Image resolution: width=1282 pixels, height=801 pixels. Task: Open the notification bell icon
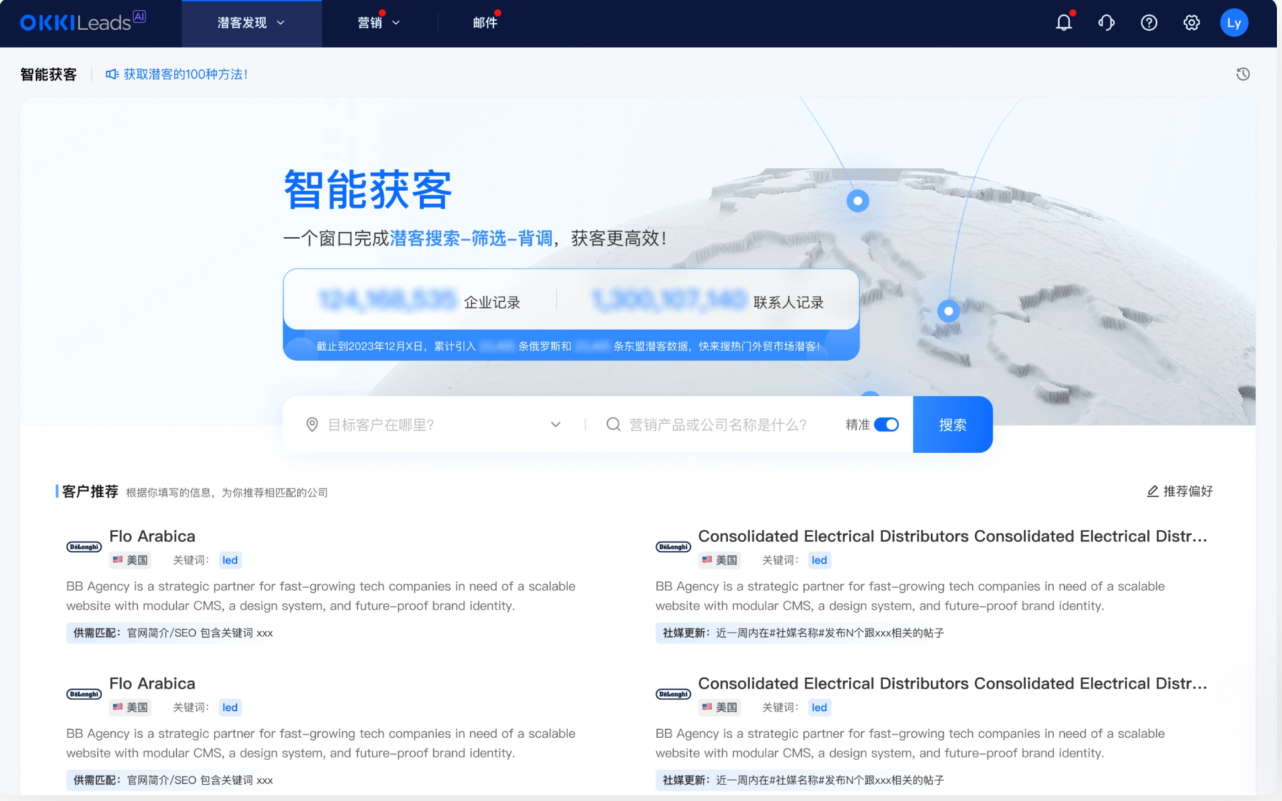pyautogui.click(x=1064, y=23)
